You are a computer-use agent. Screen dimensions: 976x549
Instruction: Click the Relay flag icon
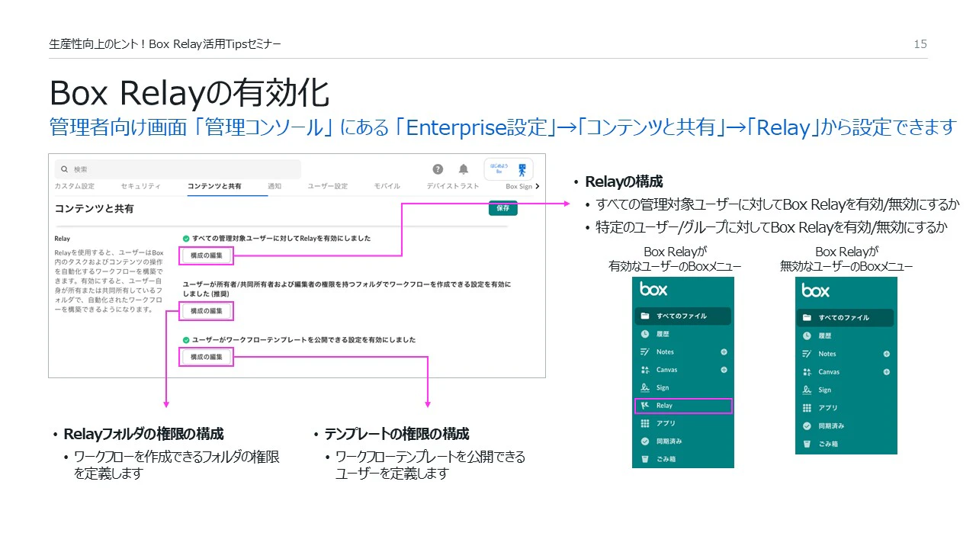coord(645,406)
